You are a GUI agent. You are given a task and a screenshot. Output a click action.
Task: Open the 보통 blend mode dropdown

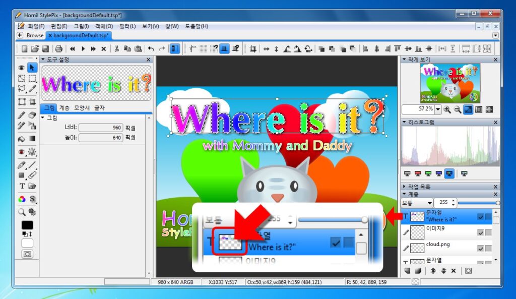[417, 203]
